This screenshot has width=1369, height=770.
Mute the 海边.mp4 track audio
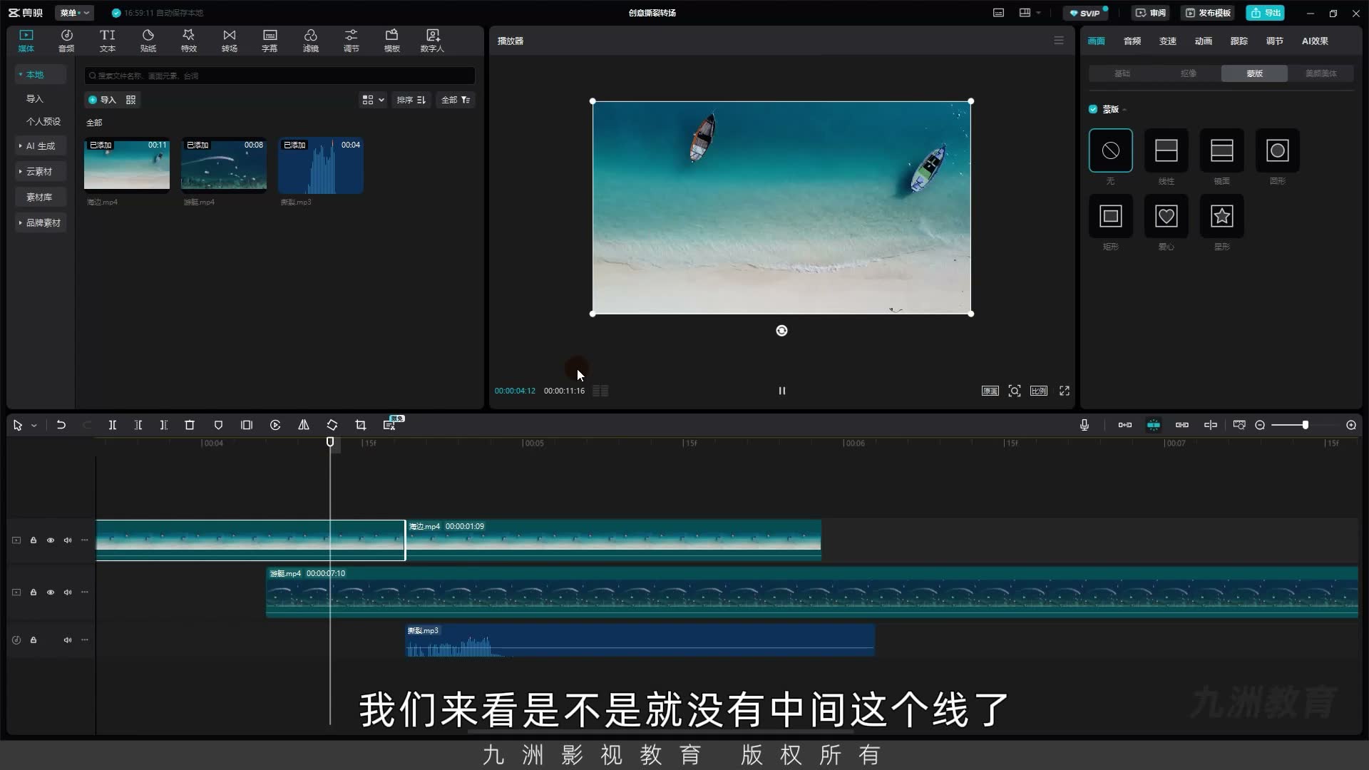(68, 540)
